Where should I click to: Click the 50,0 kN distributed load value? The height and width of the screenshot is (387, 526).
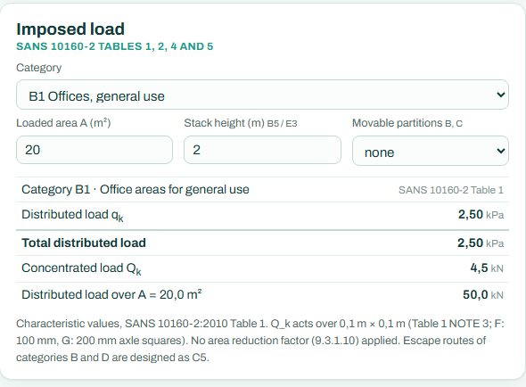pyautogui.click(x=483, y=294)
